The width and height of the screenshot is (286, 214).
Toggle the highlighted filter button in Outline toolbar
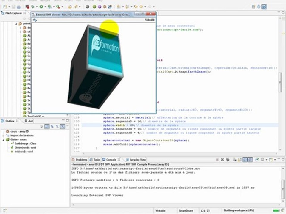coord(62,126)
